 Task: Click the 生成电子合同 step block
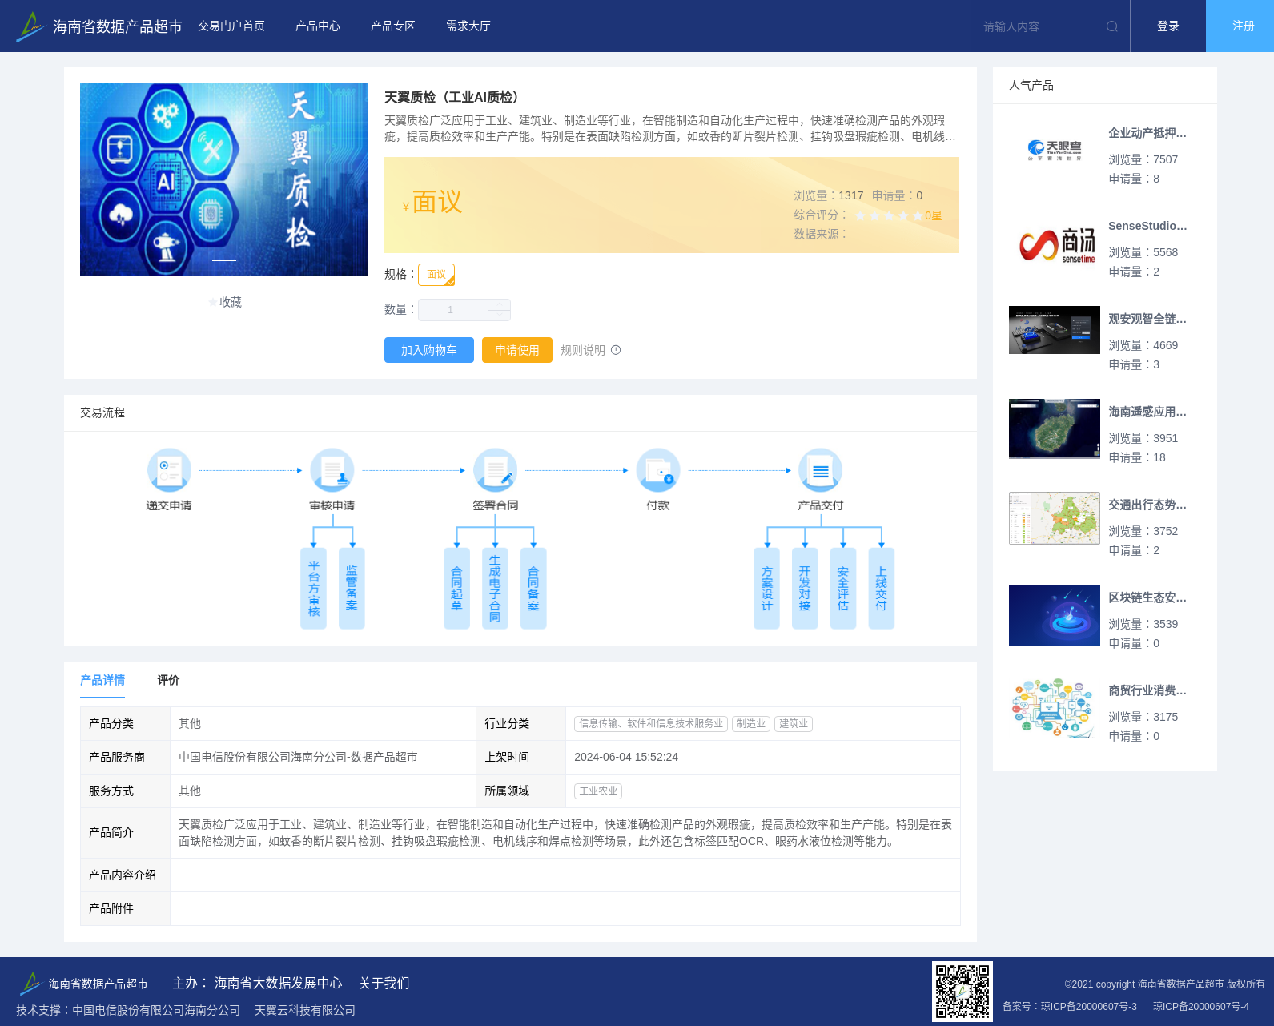pos(495,589)
